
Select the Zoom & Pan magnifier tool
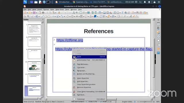tap(28, 16)
